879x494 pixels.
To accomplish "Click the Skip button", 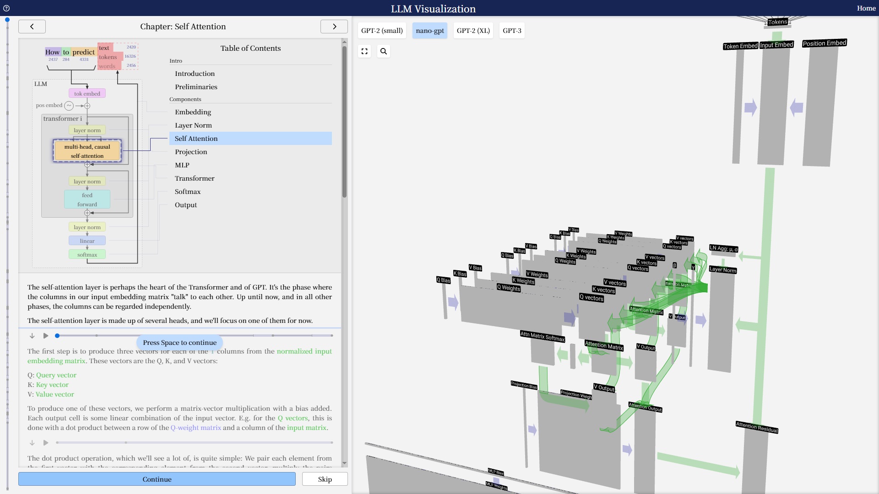I will click(325, 479).
